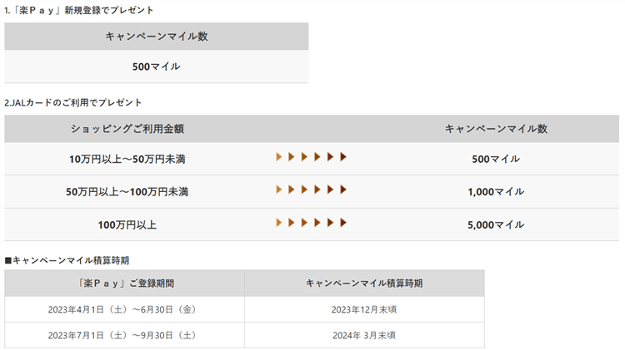The image size is (625, 350).
Task: Click the 「楽Pay」ご登録期間 column header
Action: click(x=123, y=283)
